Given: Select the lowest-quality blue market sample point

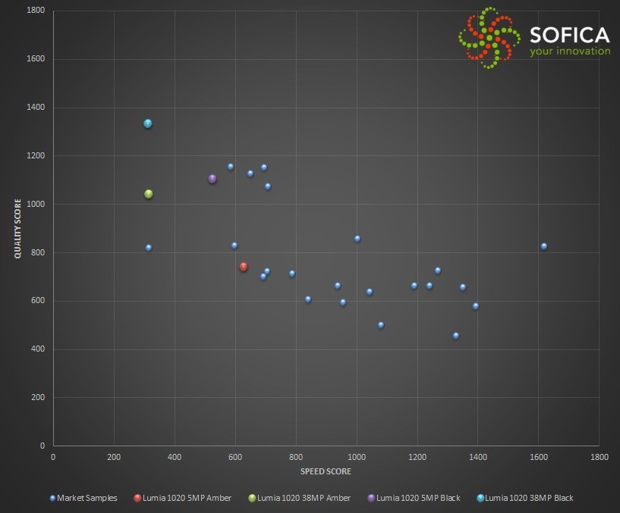Looking at the screenshot, I should [x=456, y=336].
